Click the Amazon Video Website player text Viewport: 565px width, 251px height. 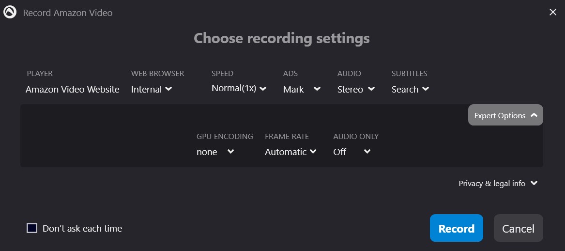pos(73,89)
